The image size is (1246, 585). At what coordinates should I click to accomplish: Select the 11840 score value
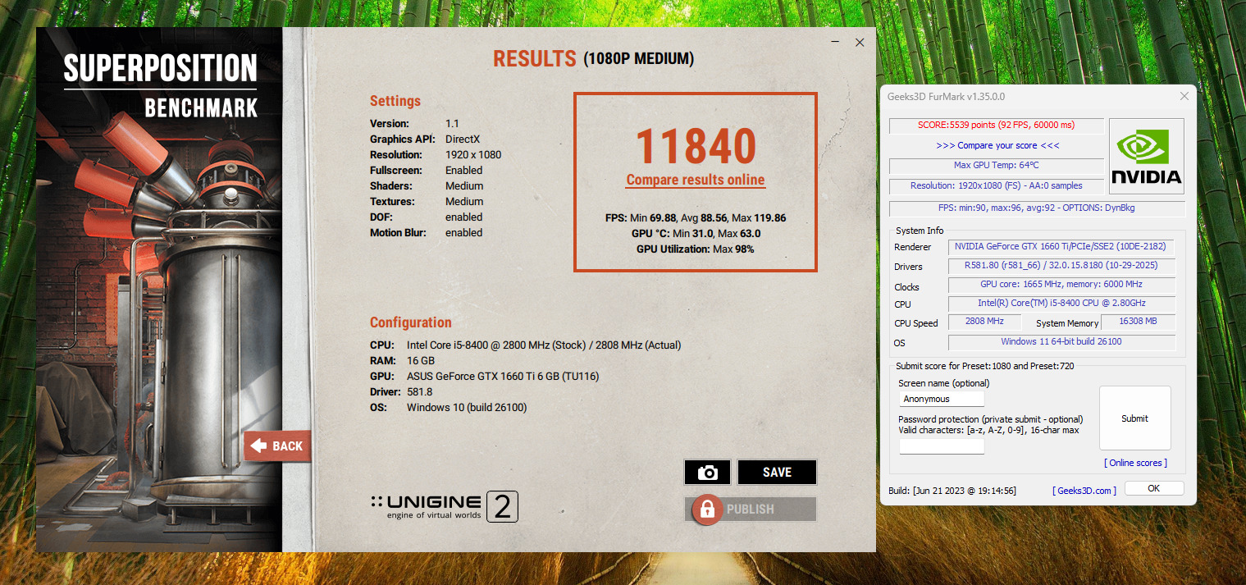696,146
